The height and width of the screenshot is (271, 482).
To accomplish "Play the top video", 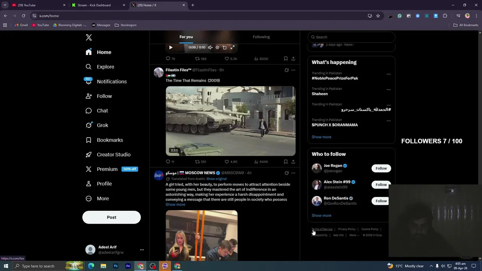I will point(171,47).
